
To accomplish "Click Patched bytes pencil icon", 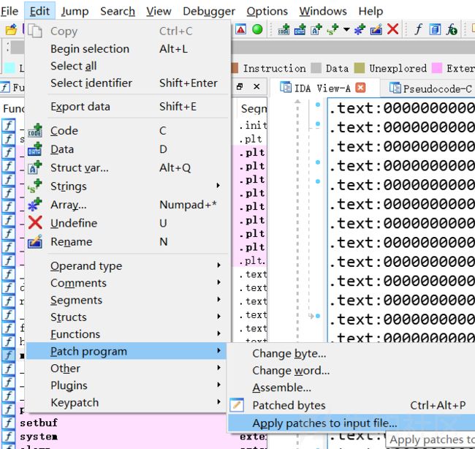I will [x=237, y=405].
